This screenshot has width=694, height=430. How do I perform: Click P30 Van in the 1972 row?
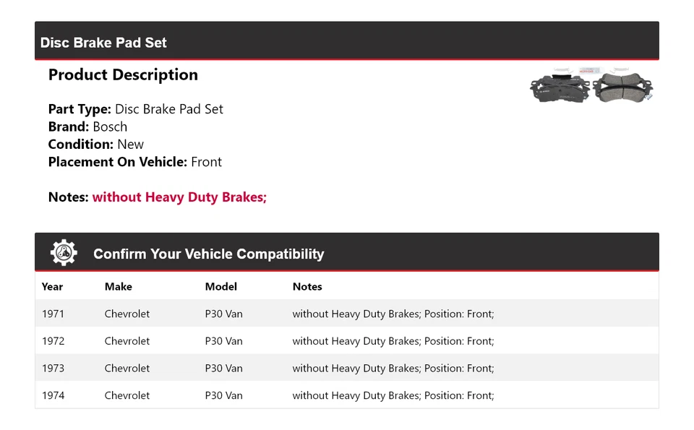(223, 341)
